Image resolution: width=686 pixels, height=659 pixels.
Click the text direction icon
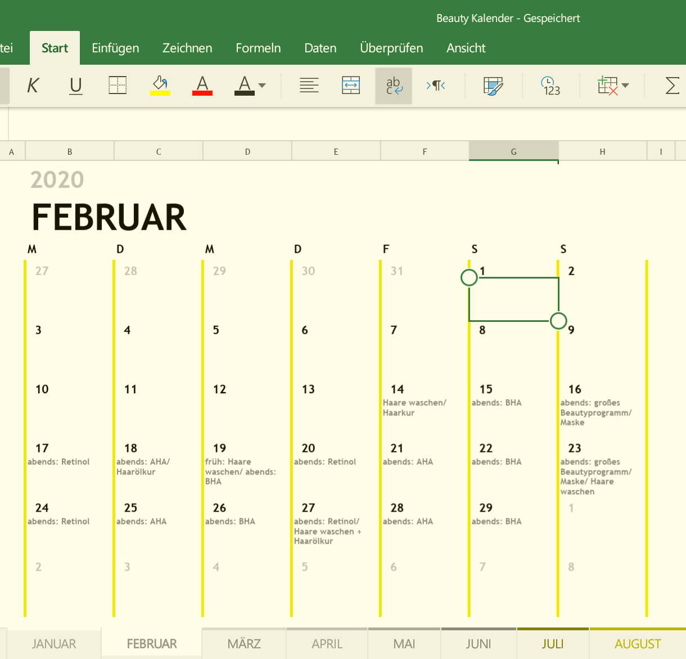[x=436, y=86]
